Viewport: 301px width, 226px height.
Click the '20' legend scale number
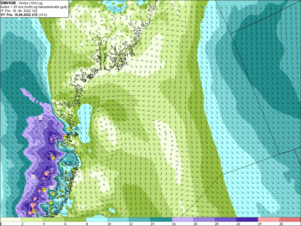click(217, 224)
